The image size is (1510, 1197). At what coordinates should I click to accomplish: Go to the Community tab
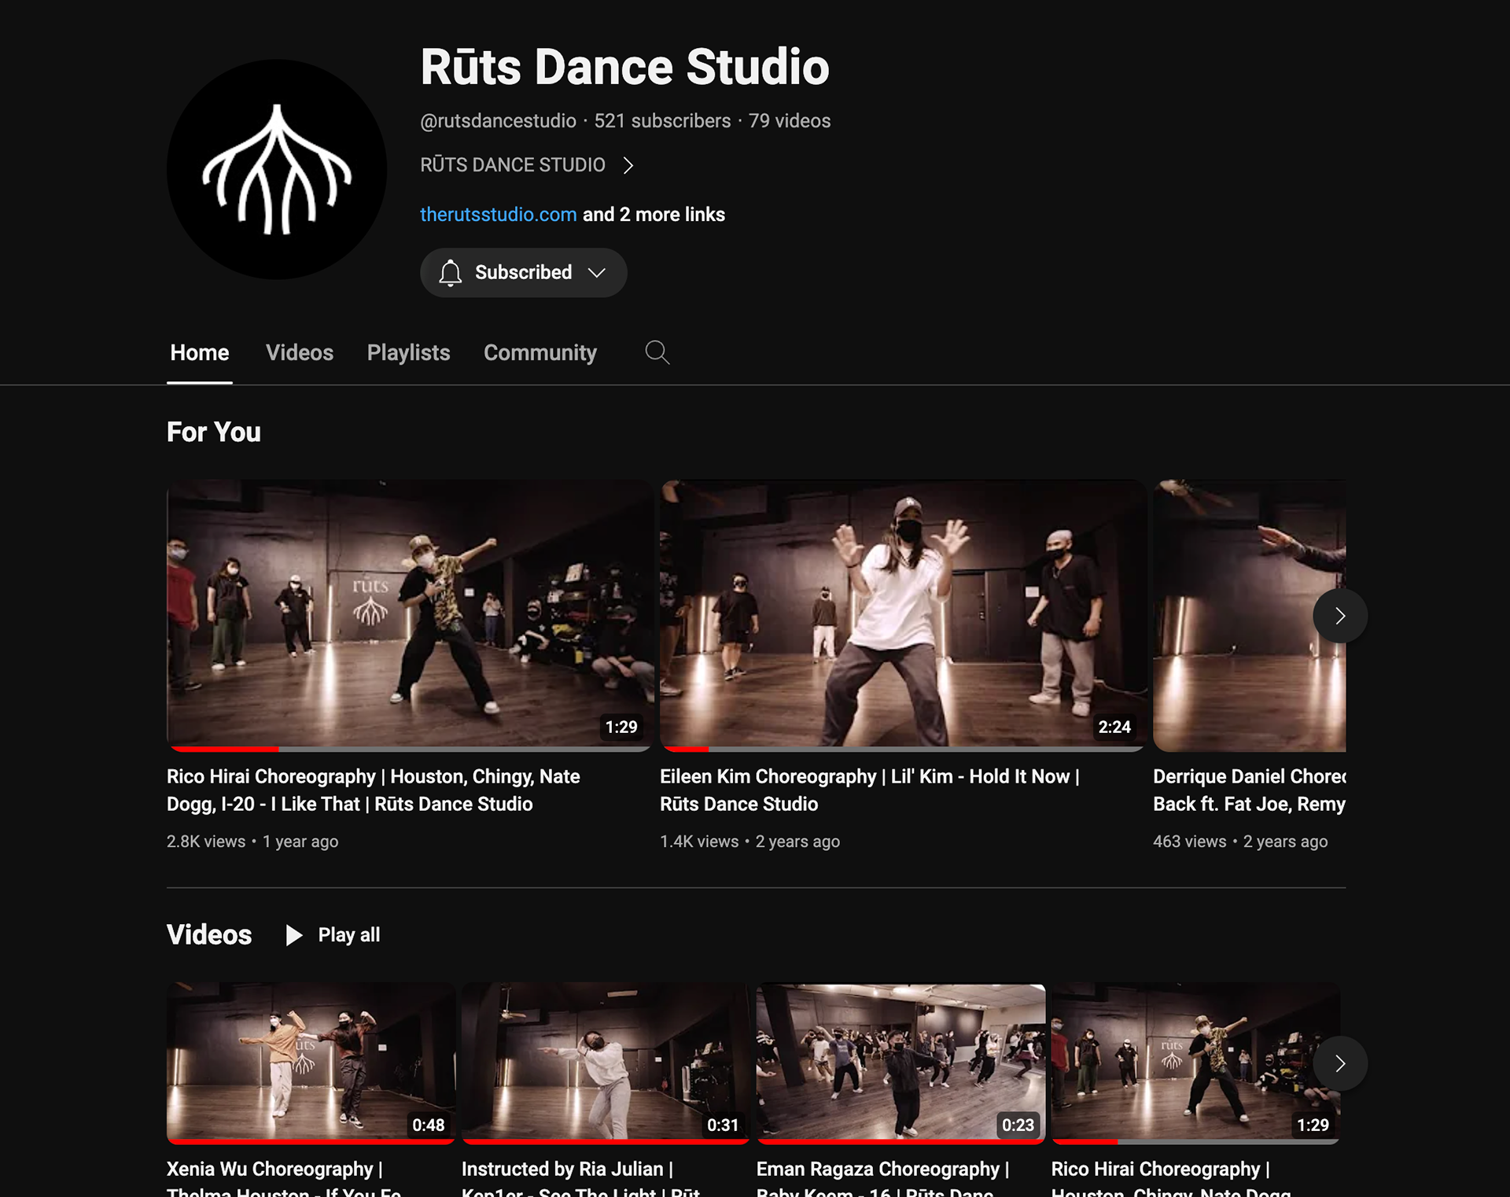coord(540,352)
